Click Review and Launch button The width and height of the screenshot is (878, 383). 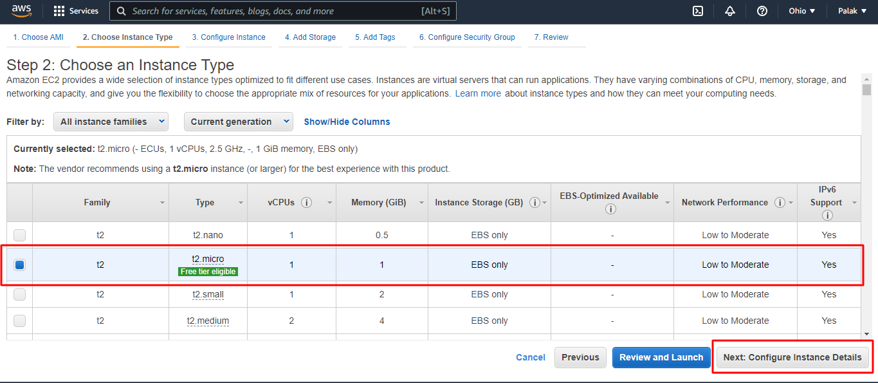pos(661,357)
